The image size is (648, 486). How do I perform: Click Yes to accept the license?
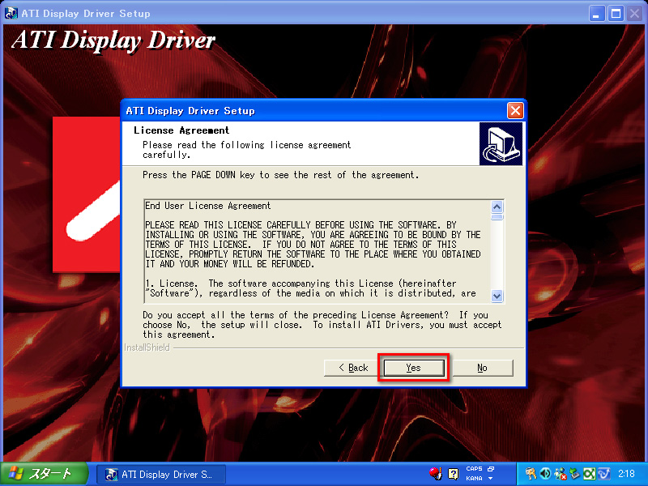click(414, 368)
